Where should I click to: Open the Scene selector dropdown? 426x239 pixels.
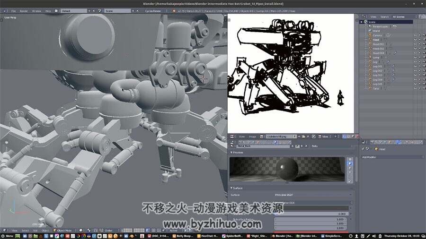tap(117, 11)
